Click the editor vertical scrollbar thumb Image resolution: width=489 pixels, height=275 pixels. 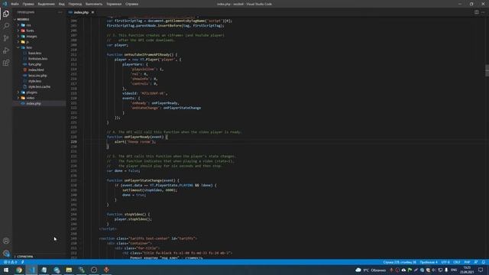[x=487, y=70]
